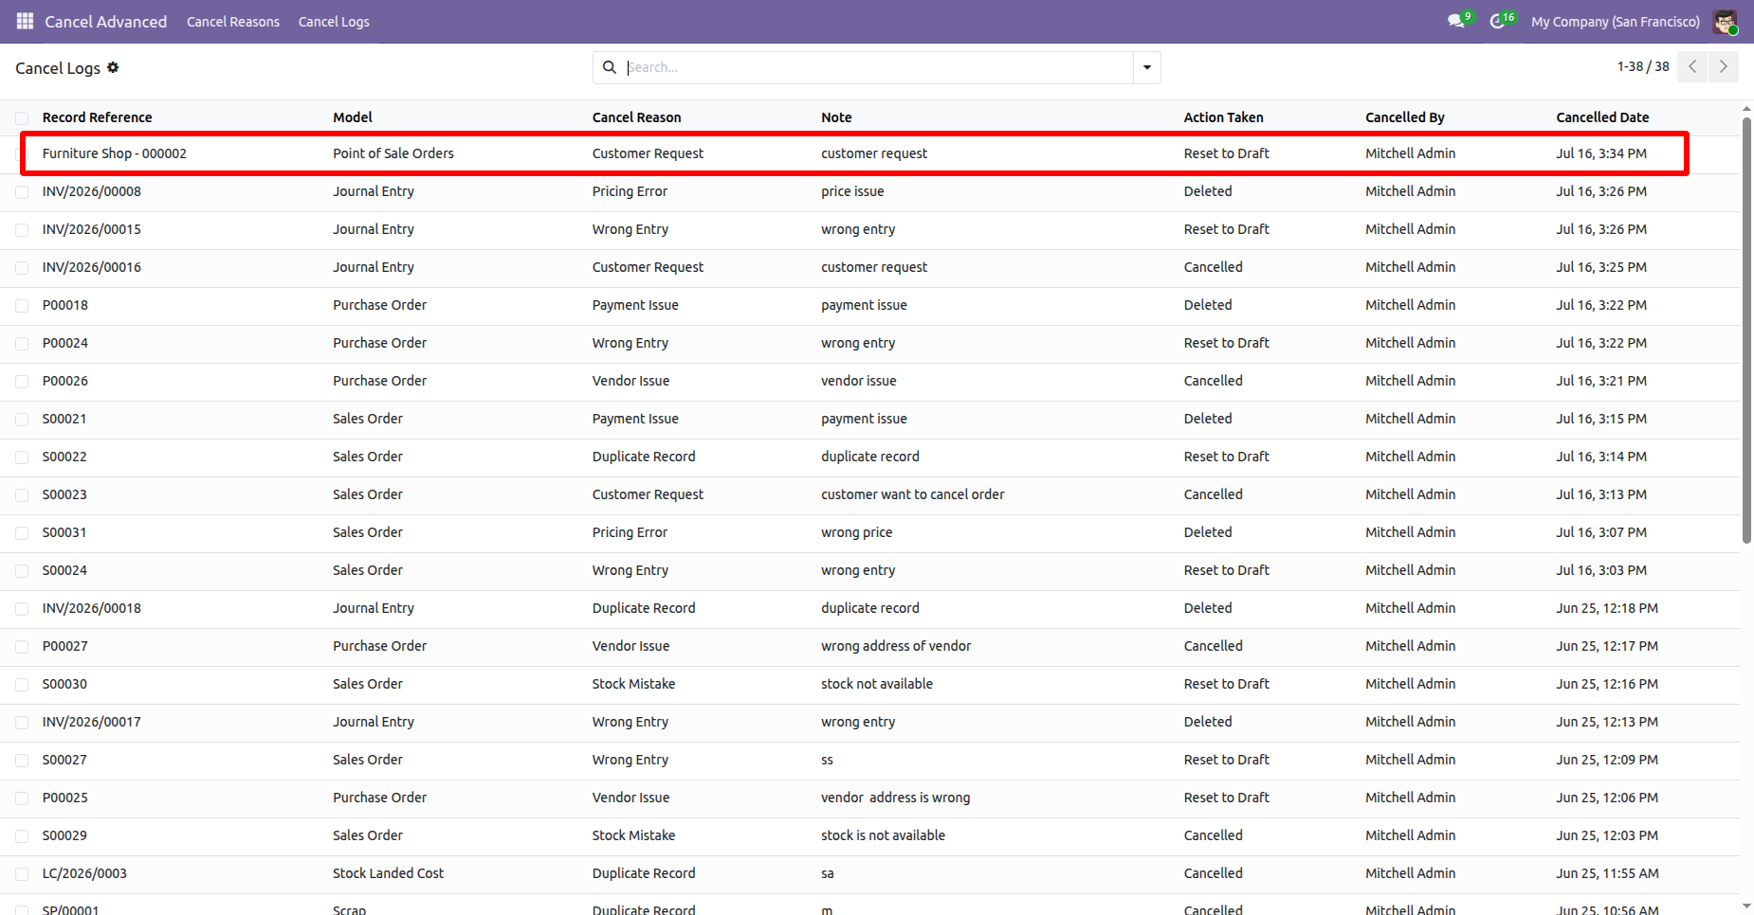Toggle the select-all header checkbox
The height and width of the screenshot is (915, 1754).
click(22, 117)
